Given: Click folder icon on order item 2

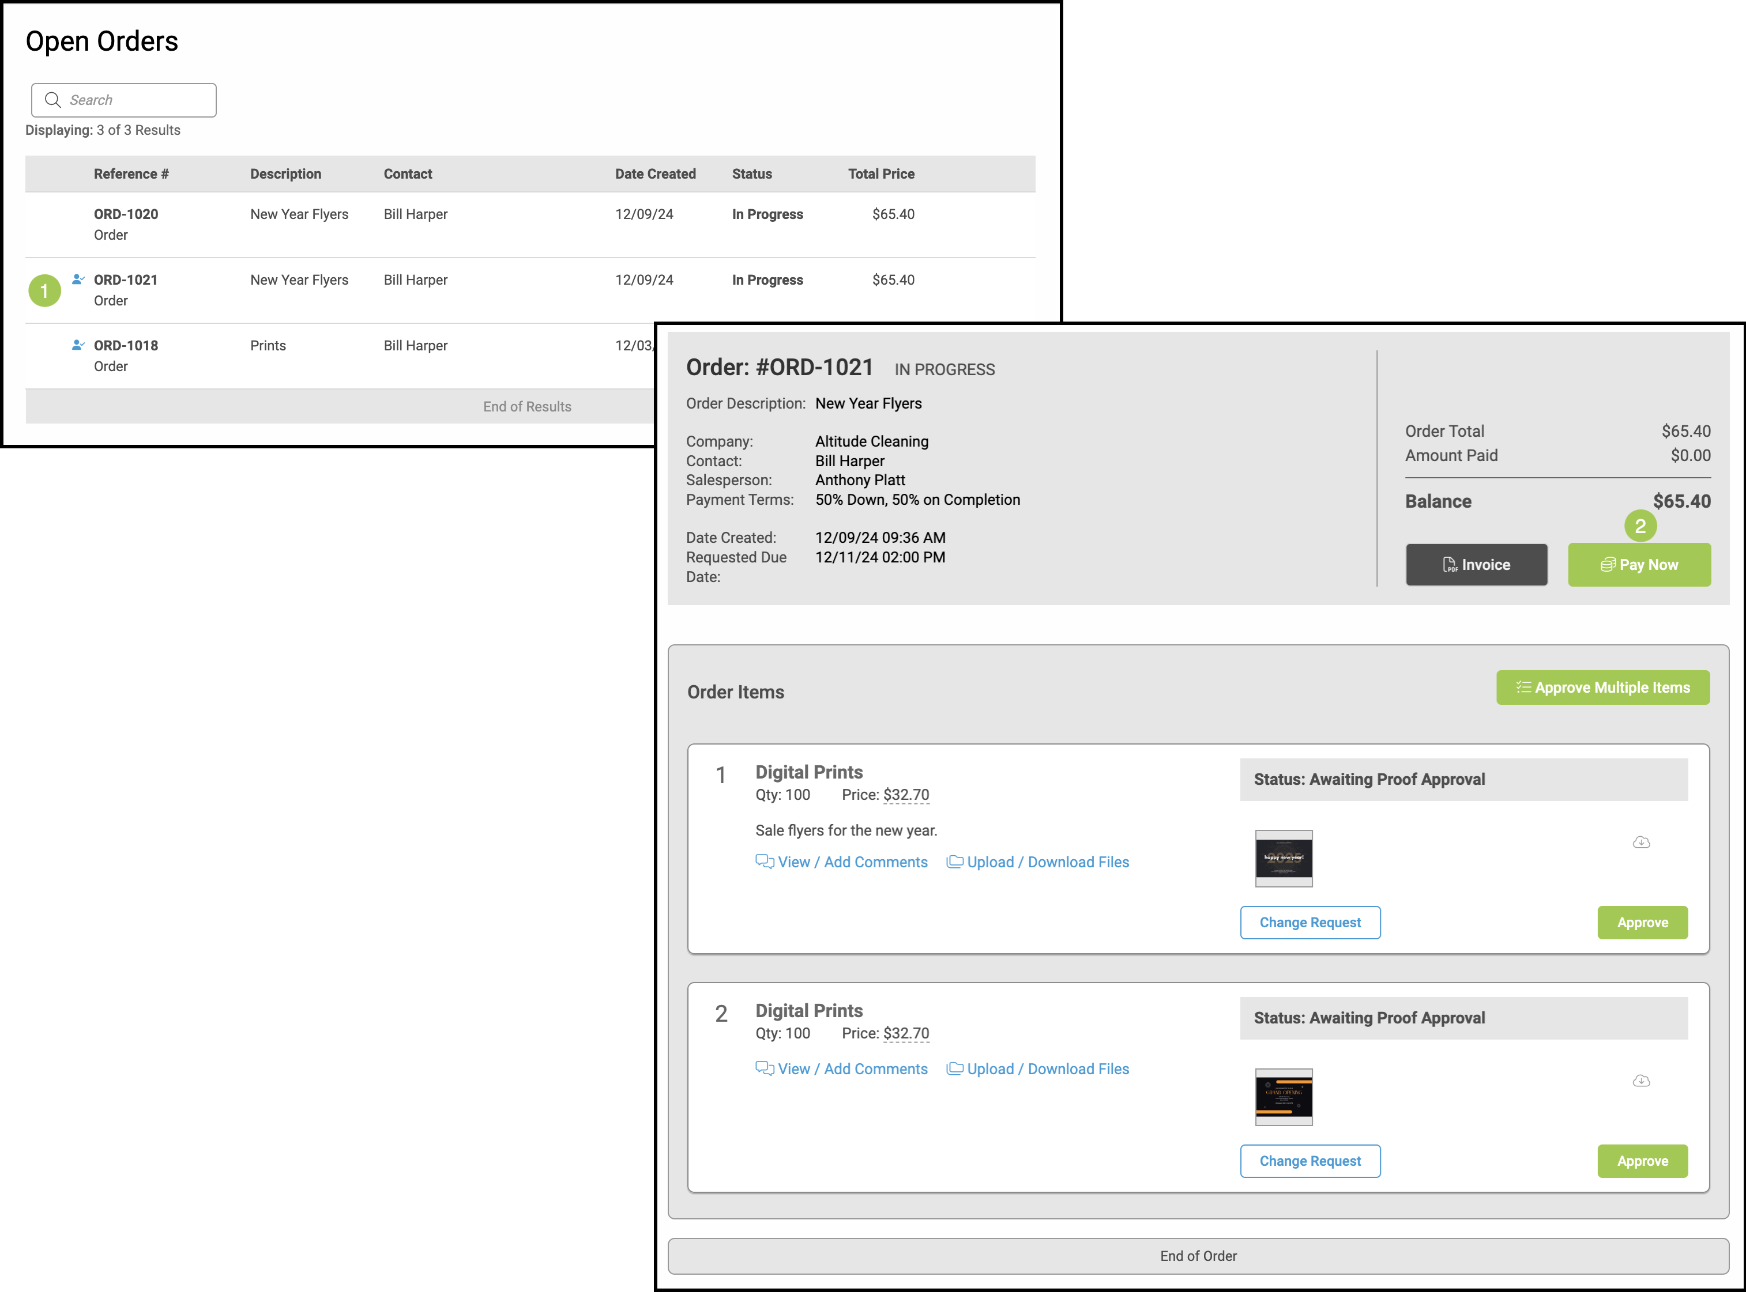Looking at the screenshot, I should pyautogui.click(x=955, y=1069).
